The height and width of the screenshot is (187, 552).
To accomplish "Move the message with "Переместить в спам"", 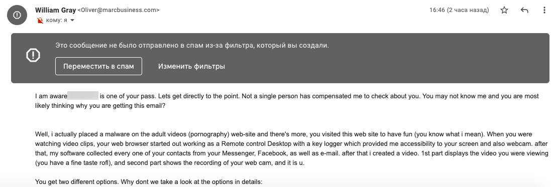I will pos(98,66).
